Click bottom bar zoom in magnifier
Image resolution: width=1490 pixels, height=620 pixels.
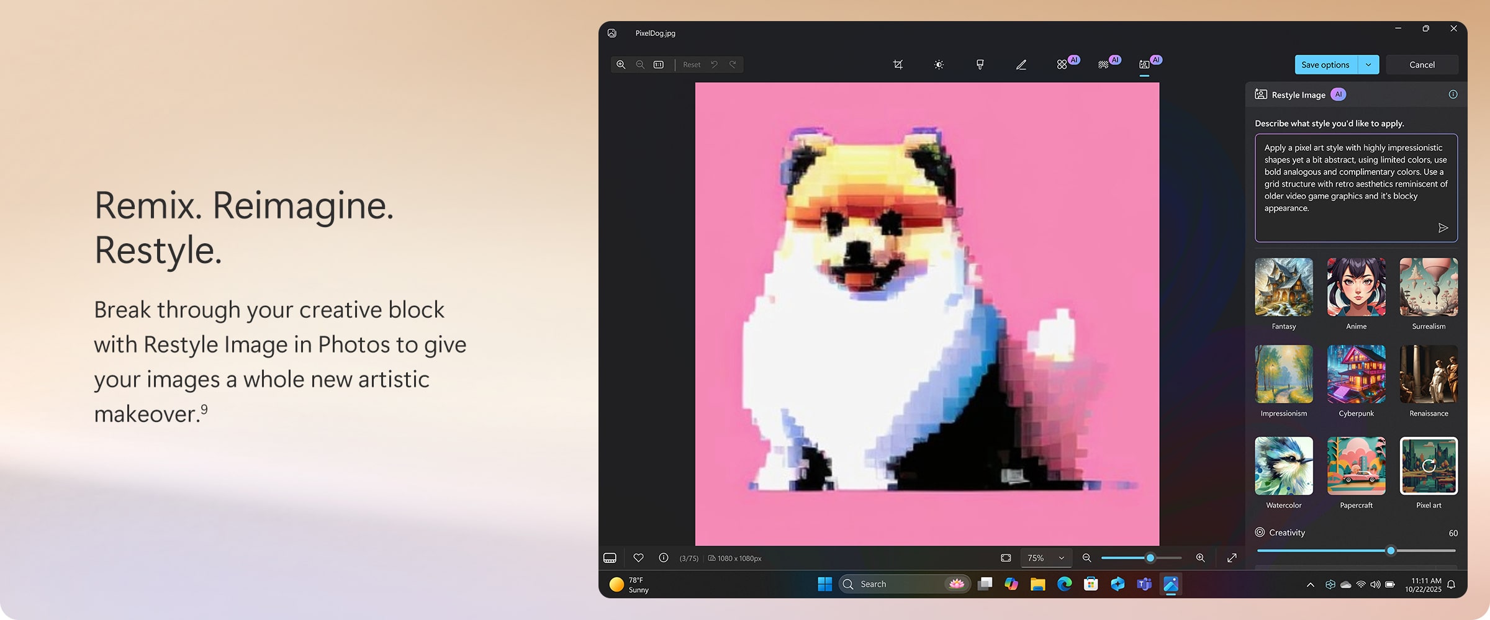1200,558
